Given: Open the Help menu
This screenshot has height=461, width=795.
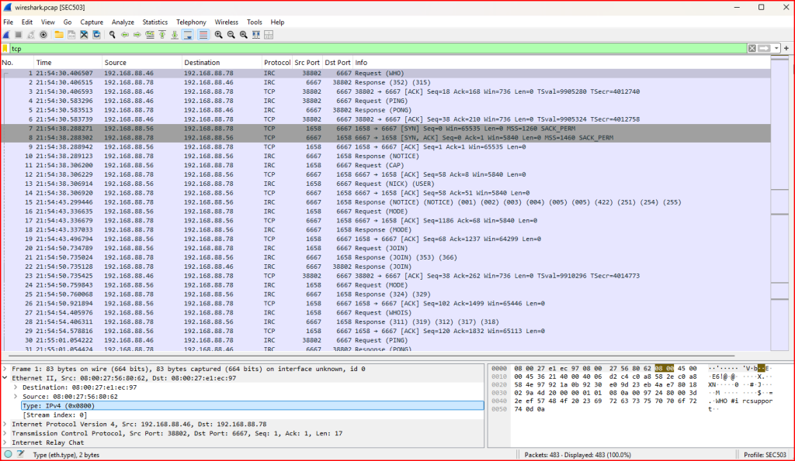Looking at the screenshot, I should (277, 22).
